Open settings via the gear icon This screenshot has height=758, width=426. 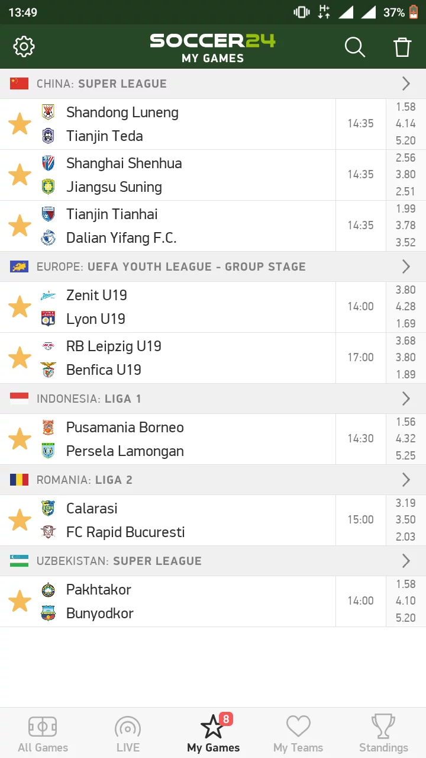click(24, 46)
